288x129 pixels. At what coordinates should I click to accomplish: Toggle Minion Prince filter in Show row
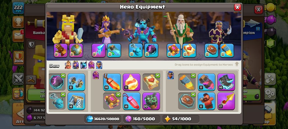[x=83, y=65]
